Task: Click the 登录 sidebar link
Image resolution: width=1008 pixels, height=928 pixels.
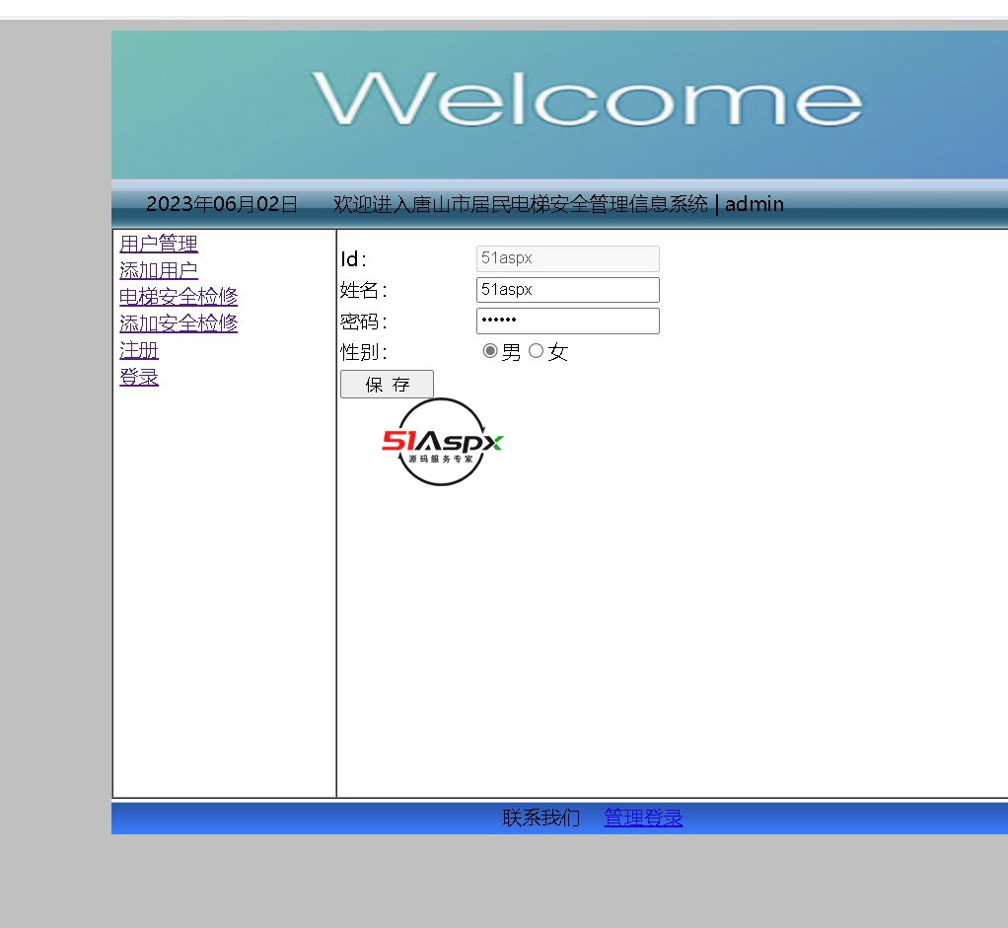Action: pyautogui.click(x=139, y=377)
